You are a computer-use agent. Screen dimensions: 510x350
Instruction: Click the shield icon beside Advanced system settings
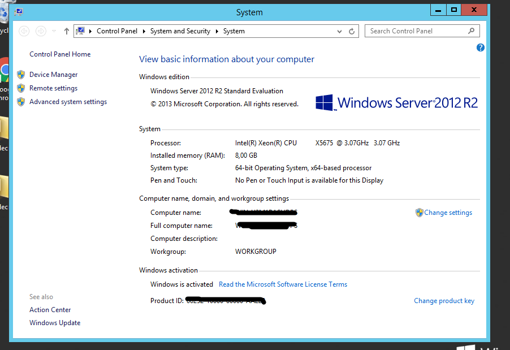tap(21, 102)
